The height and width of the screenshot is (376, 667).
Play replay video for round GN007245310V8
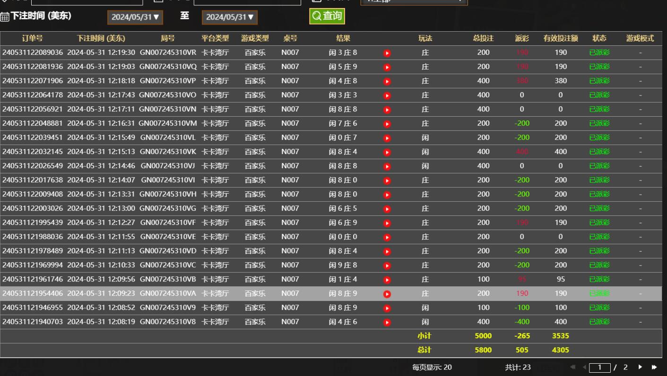click(x=387, y=323)
